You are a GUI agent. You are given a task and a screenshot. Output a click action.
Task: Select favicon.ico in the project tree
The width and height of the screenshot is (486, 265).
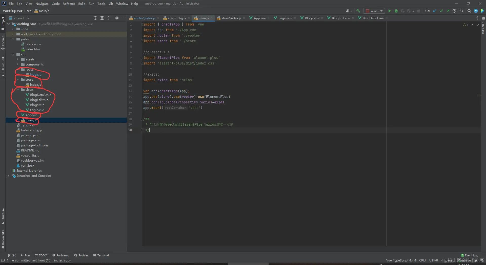point(33,44)
